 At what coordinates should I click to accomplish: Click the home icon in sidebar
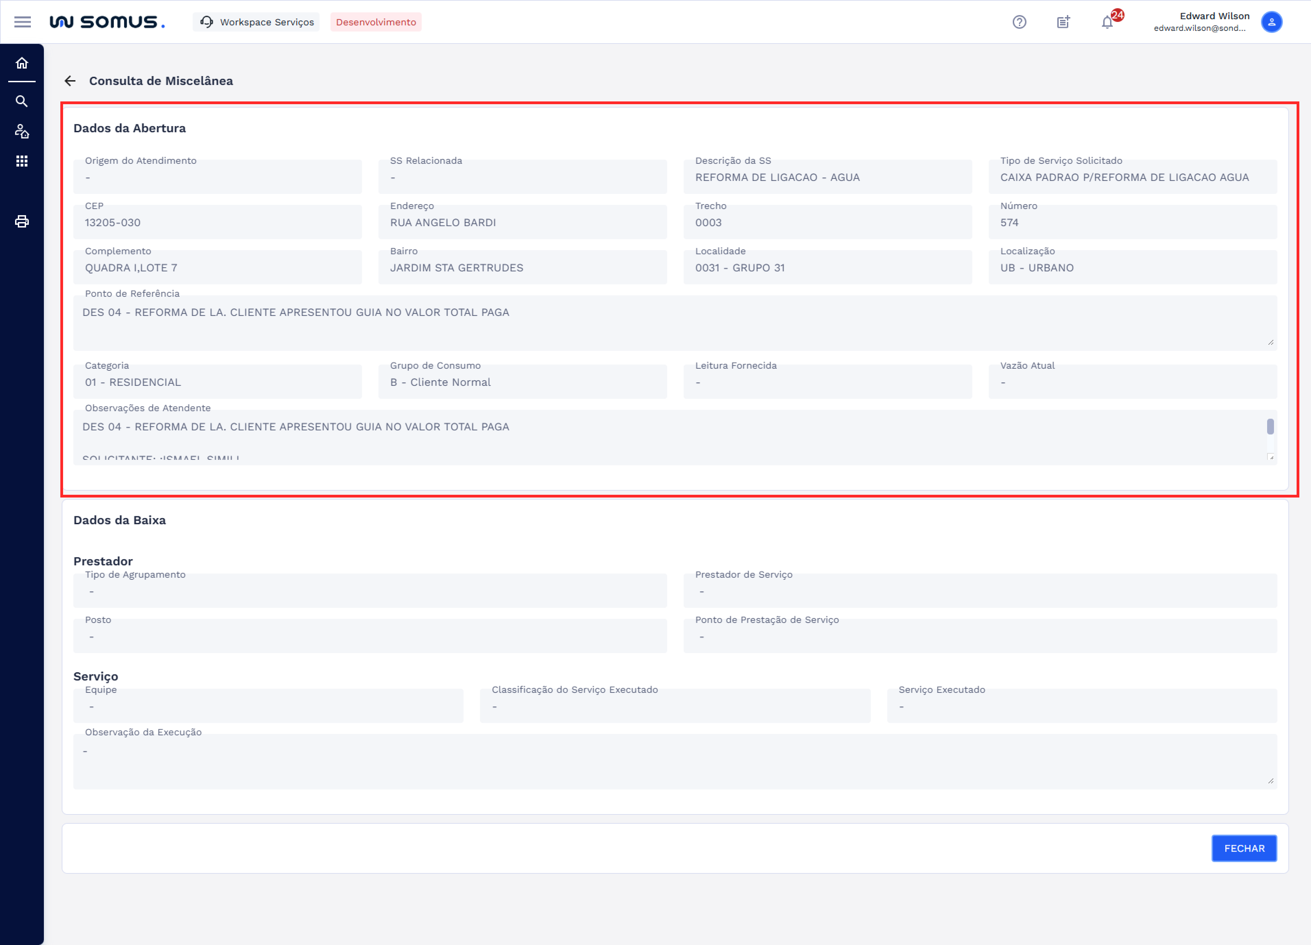point(22,63)
